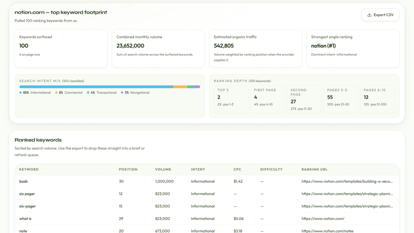Click position 12 in the six pager row
The image size is (414, 233).
[x=121, y=194]
